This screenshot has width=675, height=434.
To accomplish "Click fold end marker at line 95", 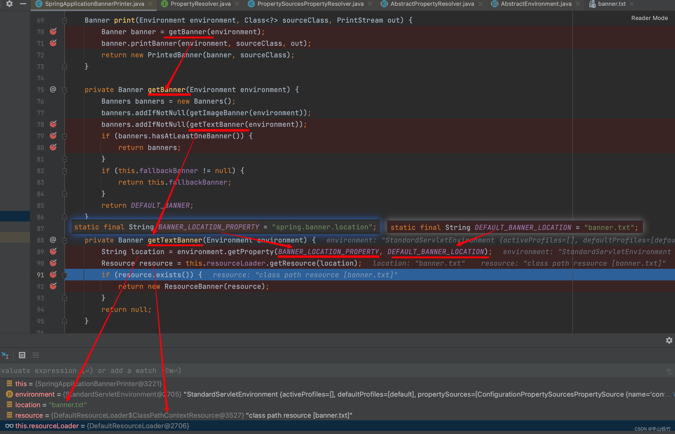I will 64,321.
